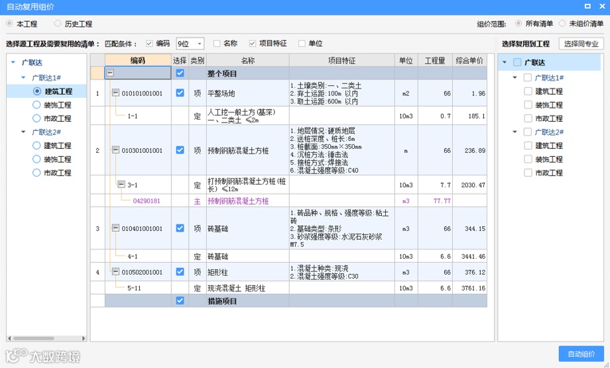Select the quota code 4-1 cell
The image size is (610, 368).
tap(138, 256)
